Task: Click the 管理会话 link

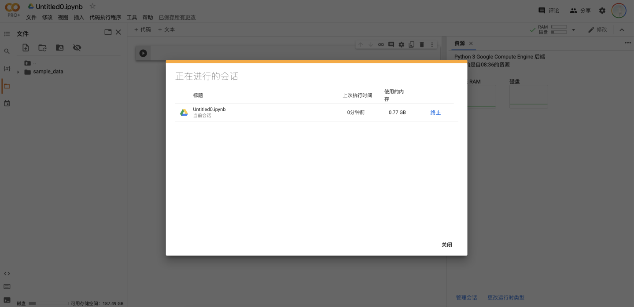Action: pyautogui.click(x=467, y=298)
